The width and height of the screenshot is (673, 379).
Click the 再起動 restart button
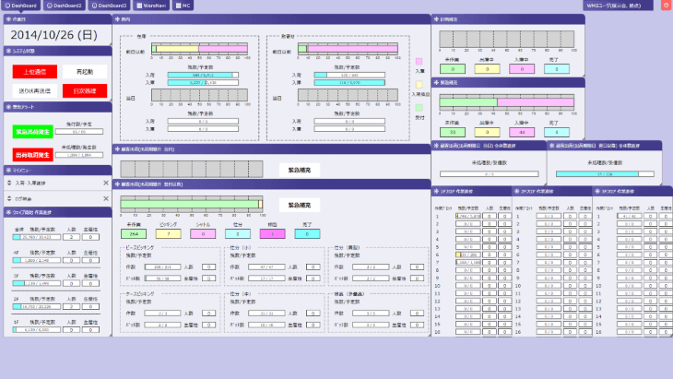85,71
